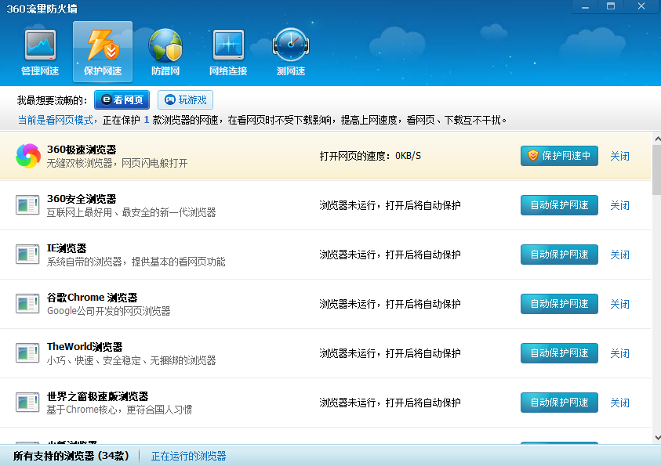The width and height of the screenshot is (661, 466).
Task: Switch to 玩游戏 gaming mode
Action: [x=186, y=99]
